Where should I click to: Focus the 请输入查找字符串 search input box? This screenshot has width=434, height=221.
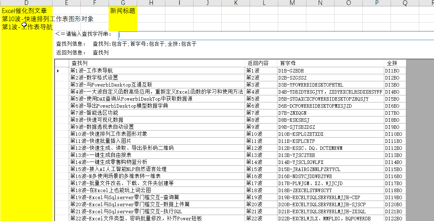coord(275,35)
